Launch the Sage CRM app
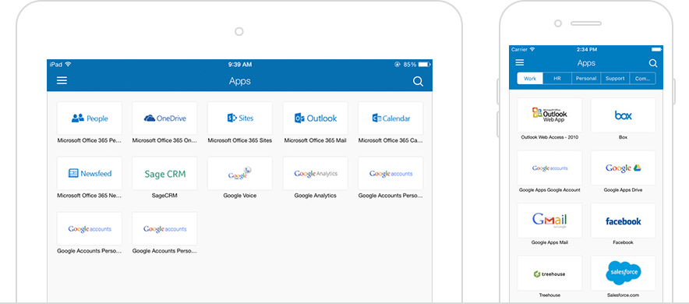This screenshot has width=689, height=304. pyautogui.click(x=164, y=174)
